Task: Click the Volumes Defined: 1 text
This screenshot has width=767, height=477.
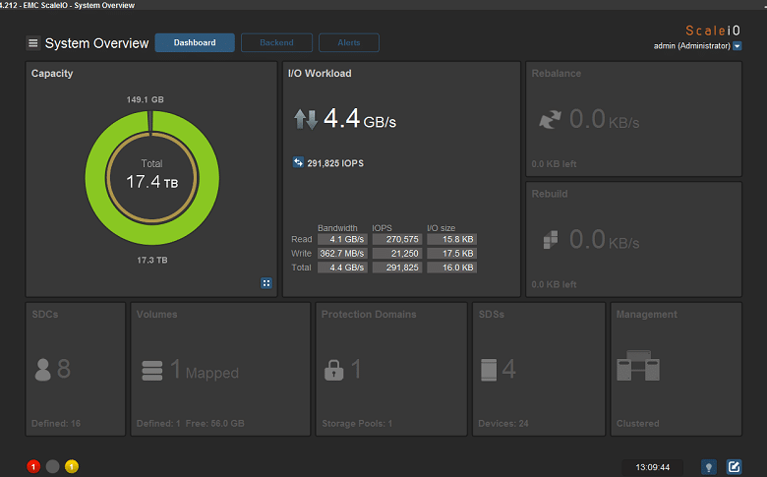Action: 158,424
